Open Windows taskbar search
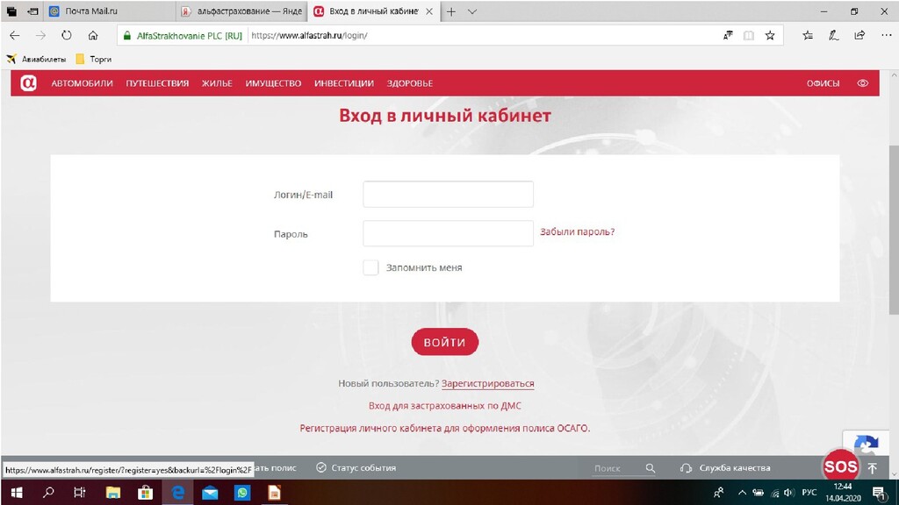 coord(49,493)
